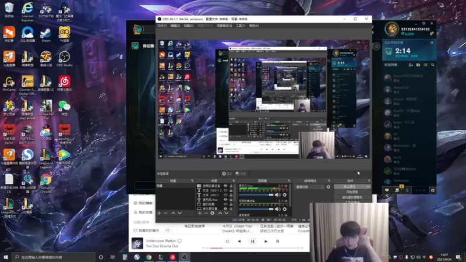Image resolution: width=466 pixels, height=262 pixels.
Task: Open OBS Edit menu
Action: (175, 26)
